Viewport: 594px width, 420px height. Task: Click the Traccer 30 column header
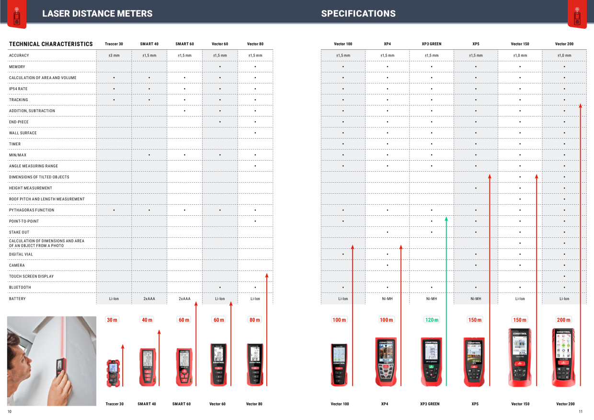coord(114,44)
